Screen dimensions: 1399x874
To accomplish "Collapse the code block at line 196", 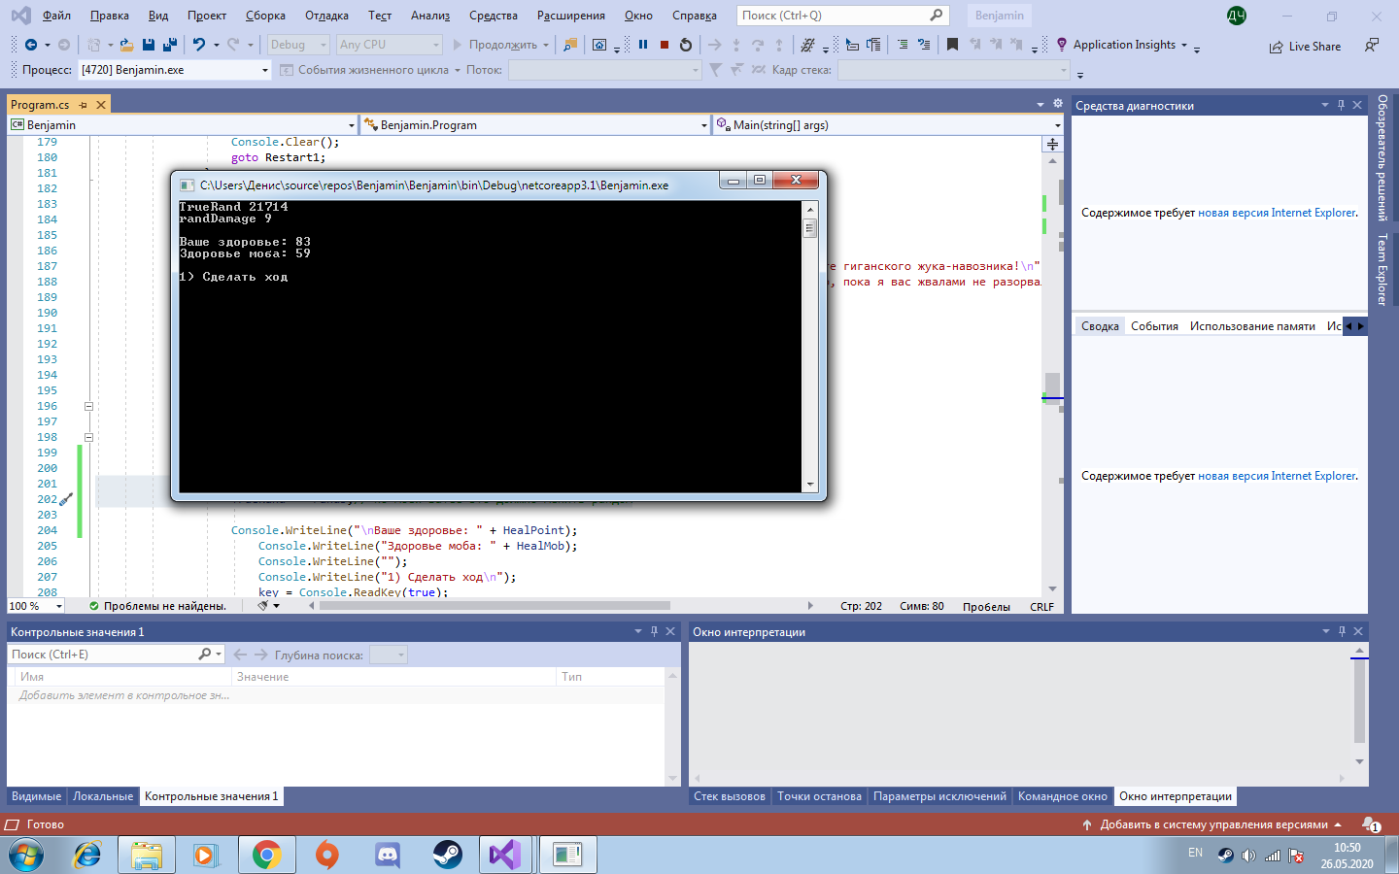I will pyautogui.click(x=88, y=406).
